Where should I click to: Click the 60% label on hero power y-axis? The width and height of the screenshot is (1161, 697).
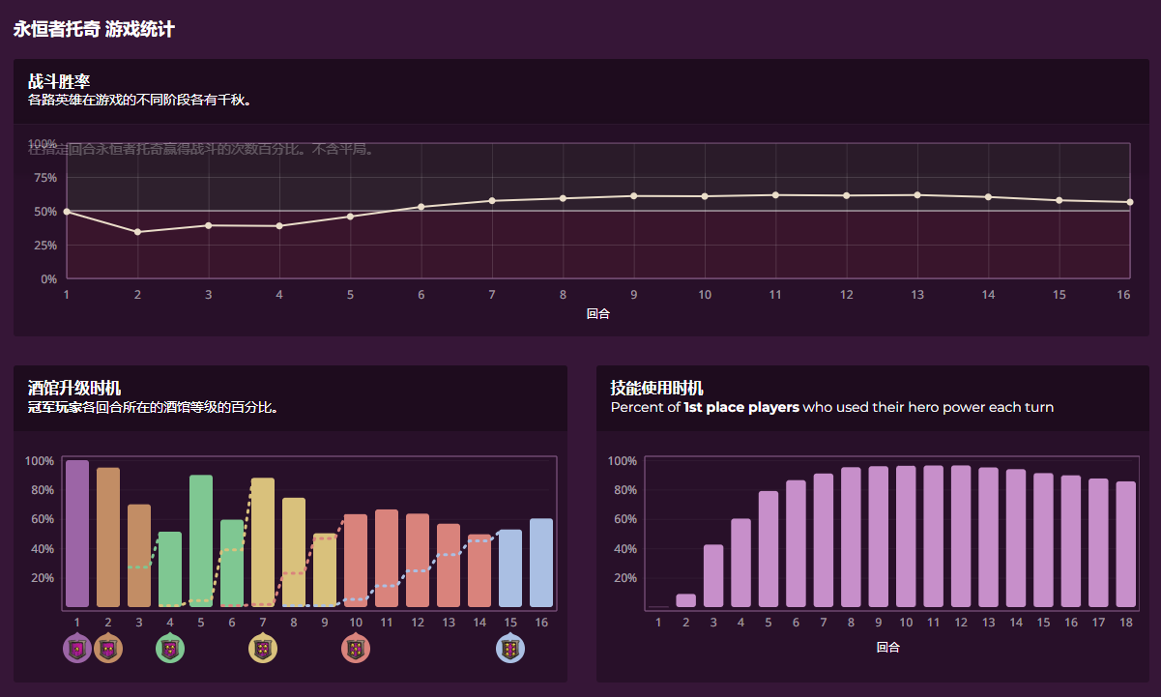click(624, 519)
